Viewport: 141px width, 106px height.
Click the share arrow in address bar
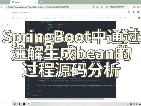[x=97, y=7]
